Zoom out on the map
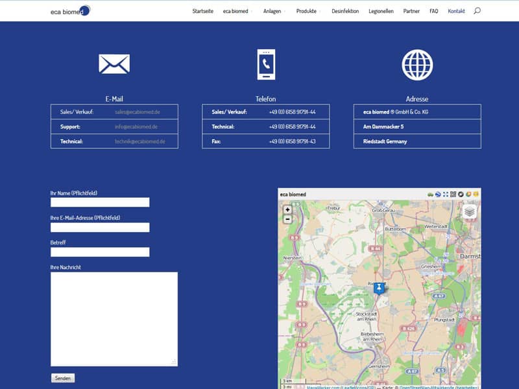The height and width of the screenshot is (389, 519). point(287,219)
